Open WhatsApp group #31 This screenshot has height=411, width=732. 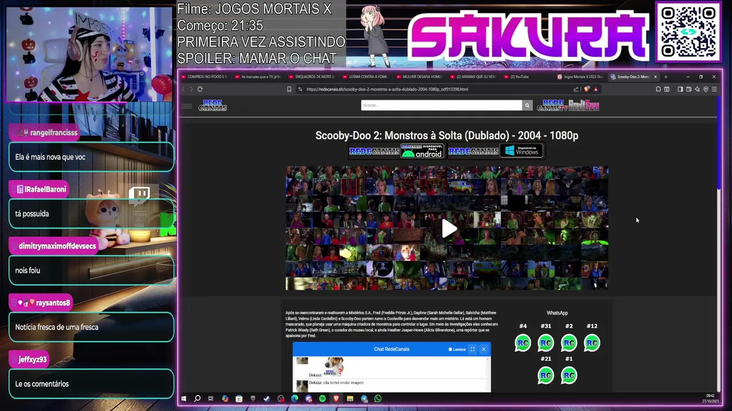pos(546,343)
